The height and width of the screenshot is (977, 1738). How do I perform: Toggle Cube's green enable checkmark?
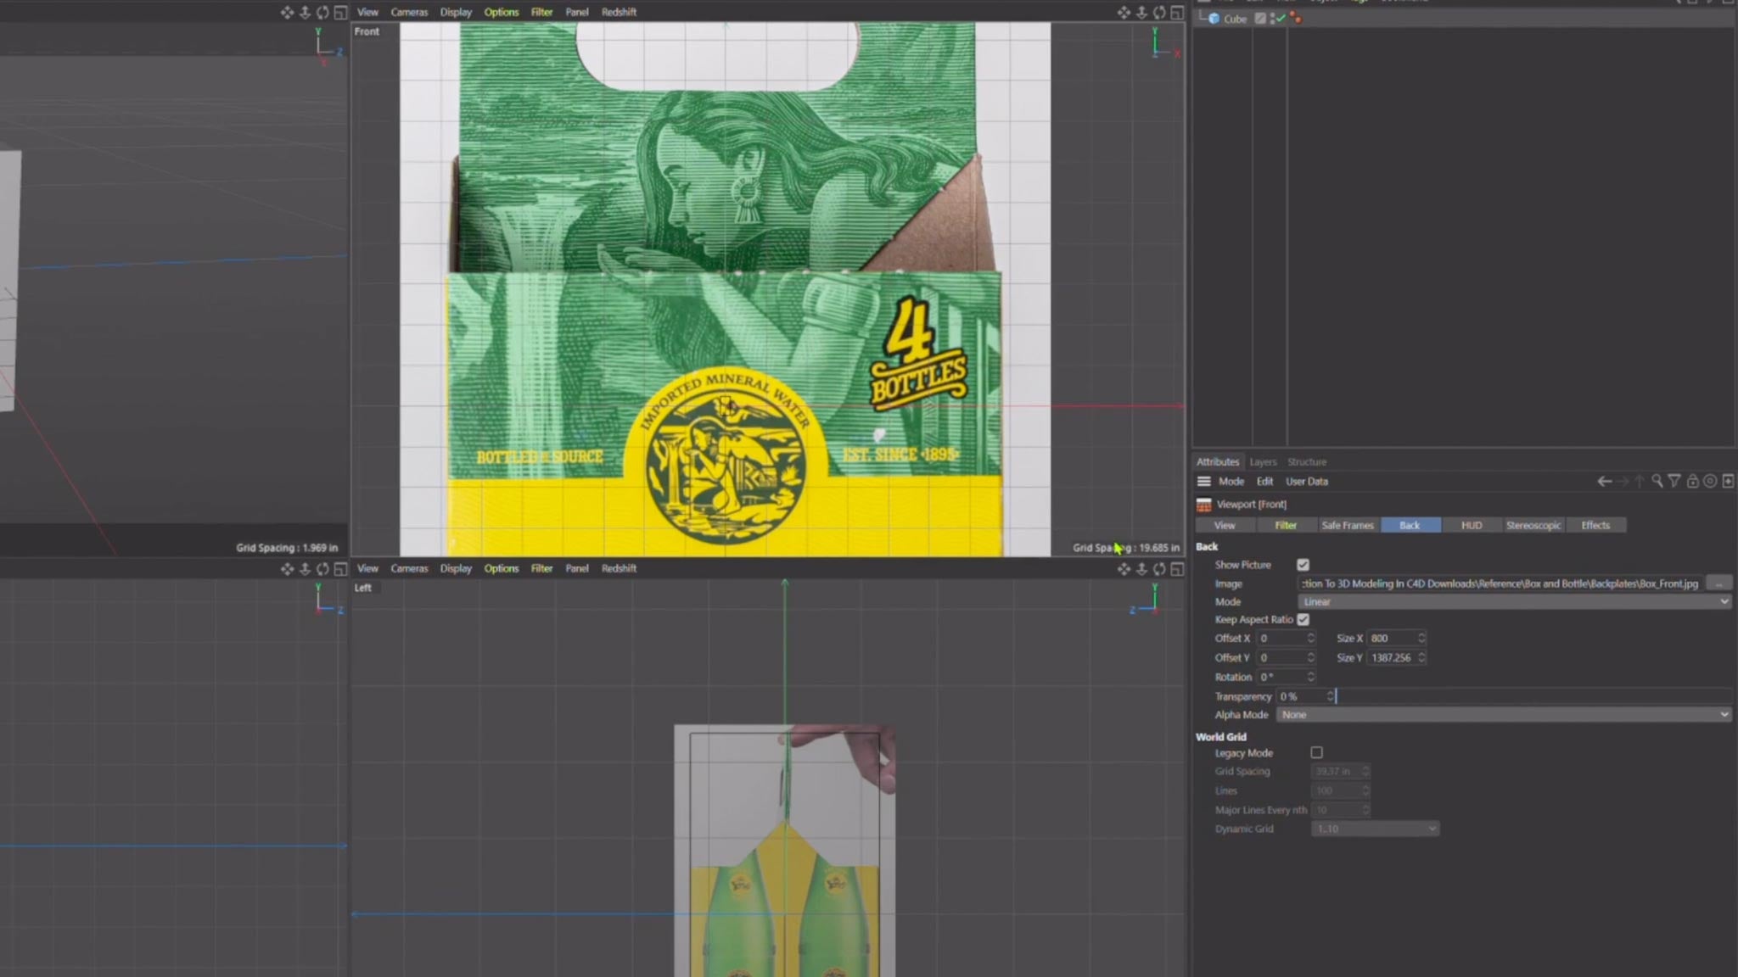[1281, 18]
